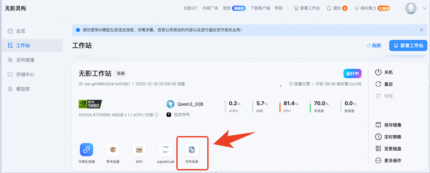
Task: Dismiss the blue warning banner
Action: (x=421, y=30)
